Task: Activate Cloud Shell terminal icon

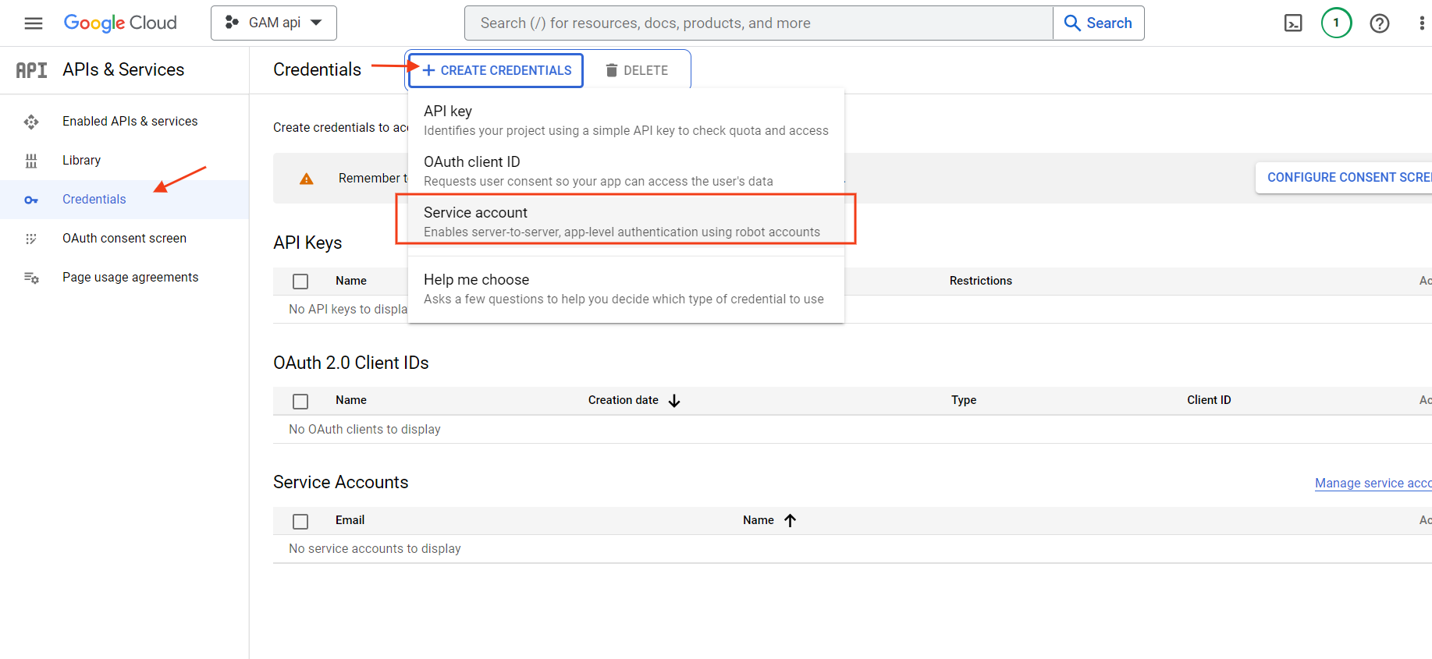Action: [x=1293, y=23]
